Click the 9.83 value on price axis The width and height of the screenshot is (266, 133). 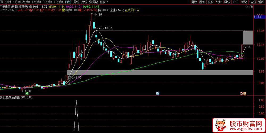[x=261, y=71]
